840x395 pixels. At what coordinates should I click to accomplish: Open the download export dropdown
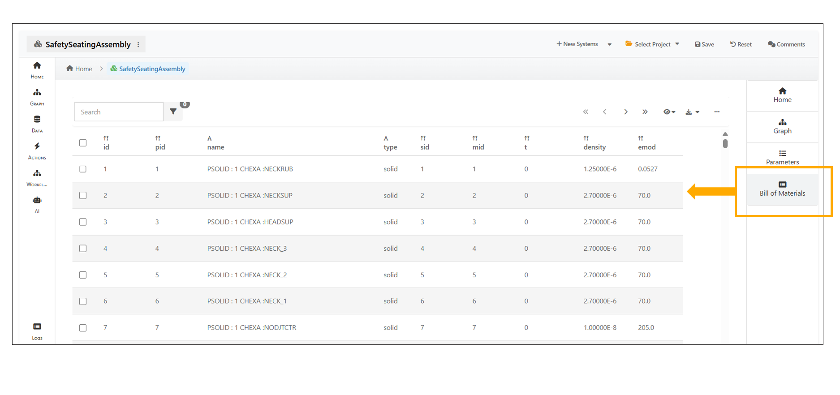coord(692,112)
